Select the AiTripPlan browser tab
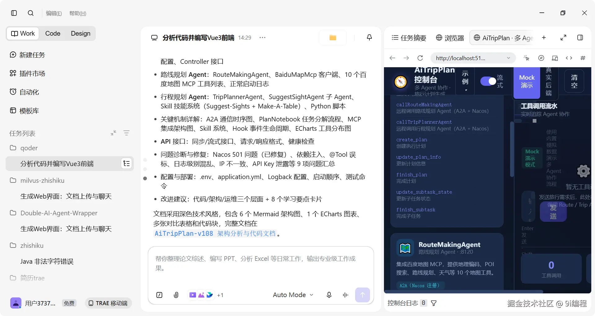595x316 pixels. [503, 38]
